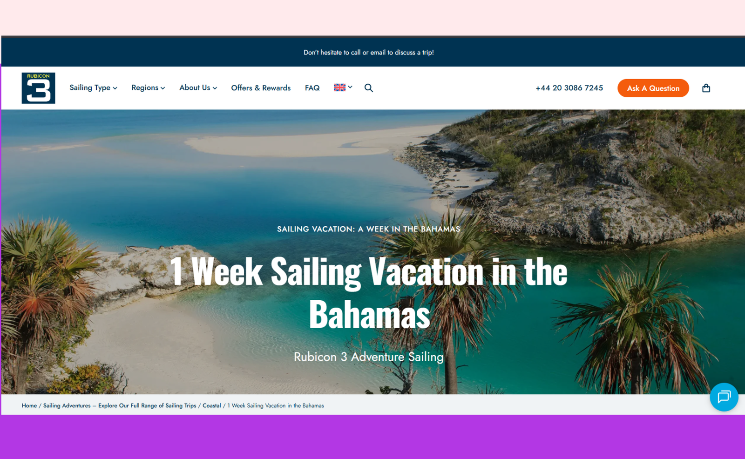This screenshot has width=745, height=459.
Task: Go to Offers & Rewards page
Action: (261, 88)
